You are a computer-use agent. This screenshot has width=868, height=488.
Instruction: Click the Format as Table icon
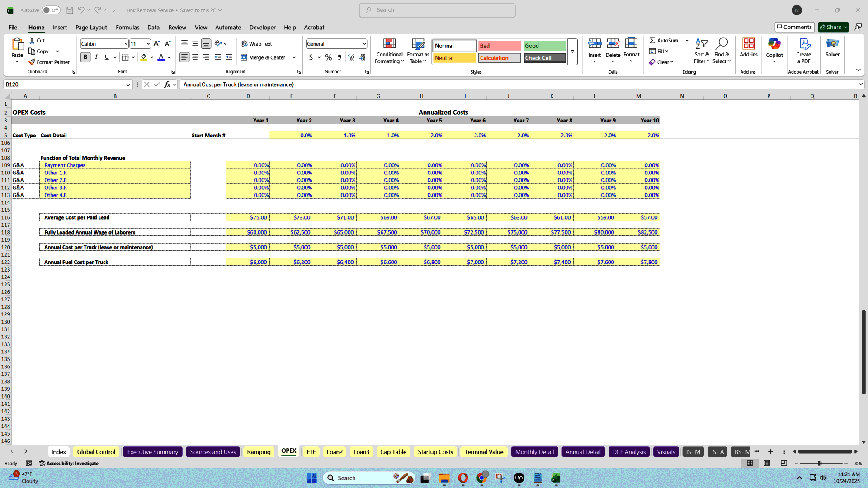point(417,51)
